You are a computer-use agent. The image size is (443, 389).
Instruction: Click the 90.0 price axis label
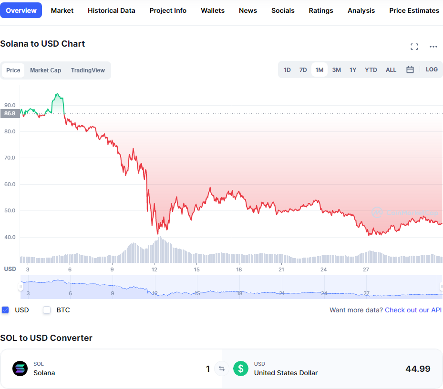tap(10, 105)
